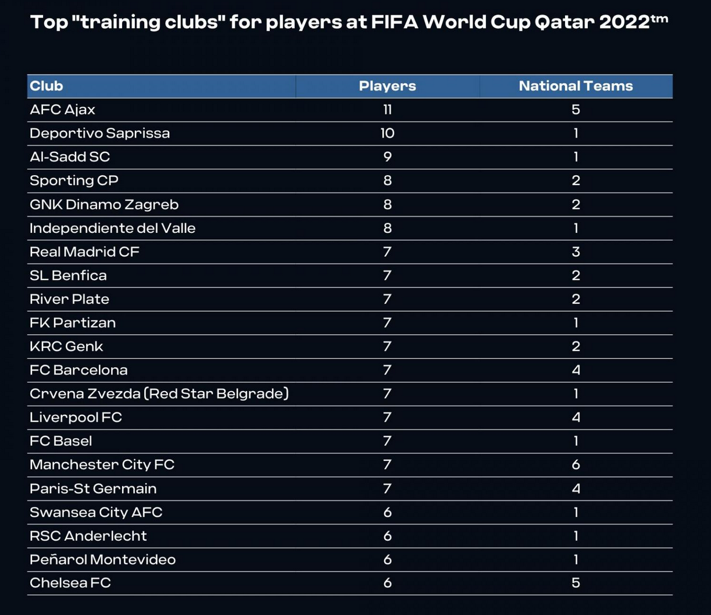The image size is (711, 615).
Task: Select Manchester City's national teams value
Action: coord(576,465)
